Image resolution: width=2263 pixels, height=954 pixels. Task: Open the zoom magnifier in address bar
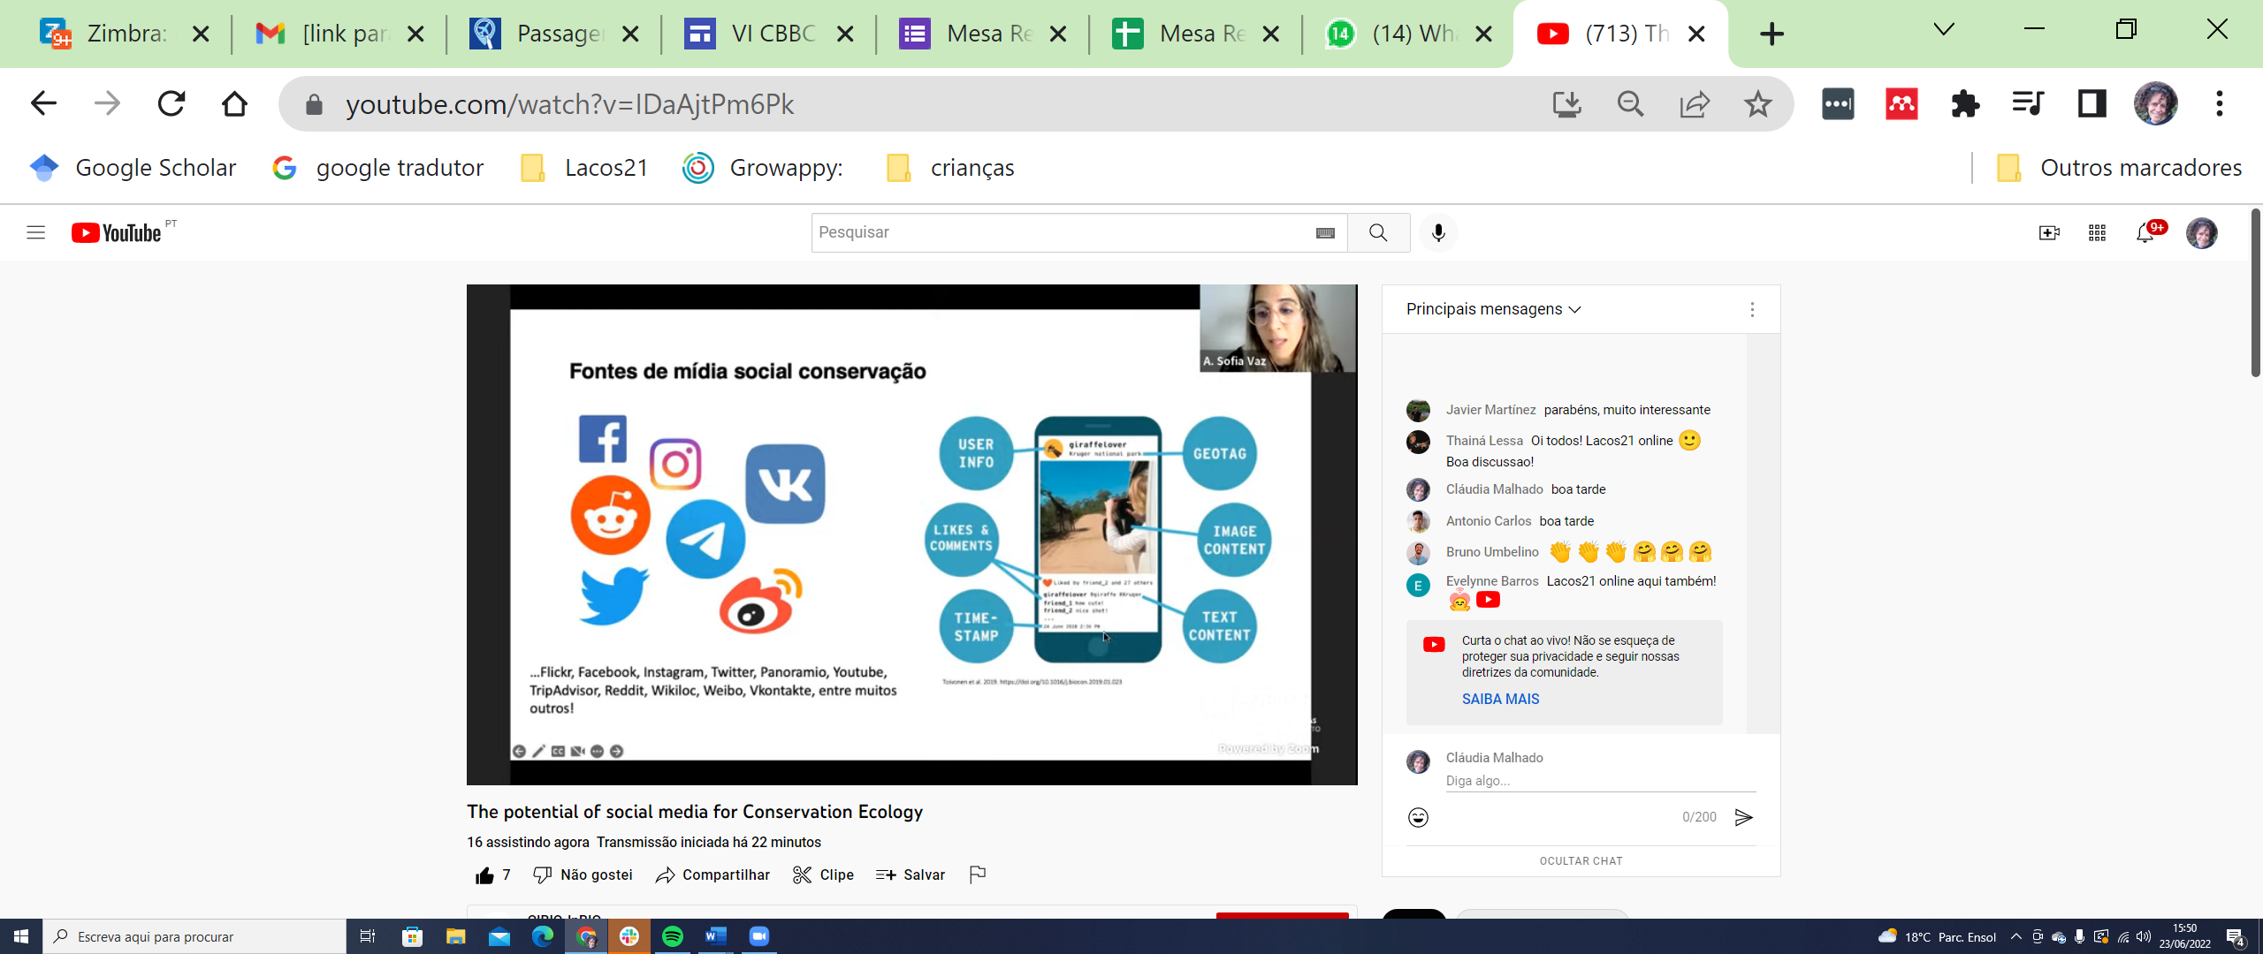pos(1630,104)
